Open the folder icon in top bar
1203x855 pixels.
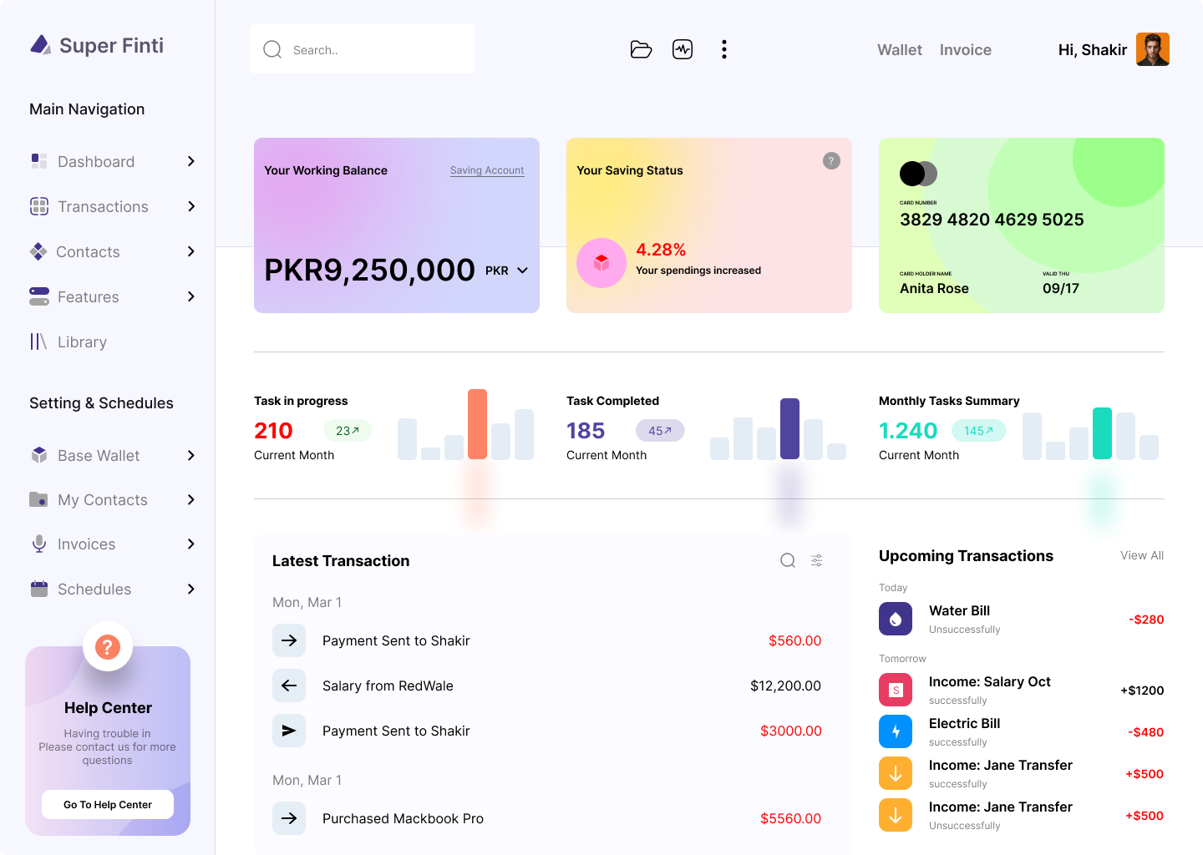(641, 50)
